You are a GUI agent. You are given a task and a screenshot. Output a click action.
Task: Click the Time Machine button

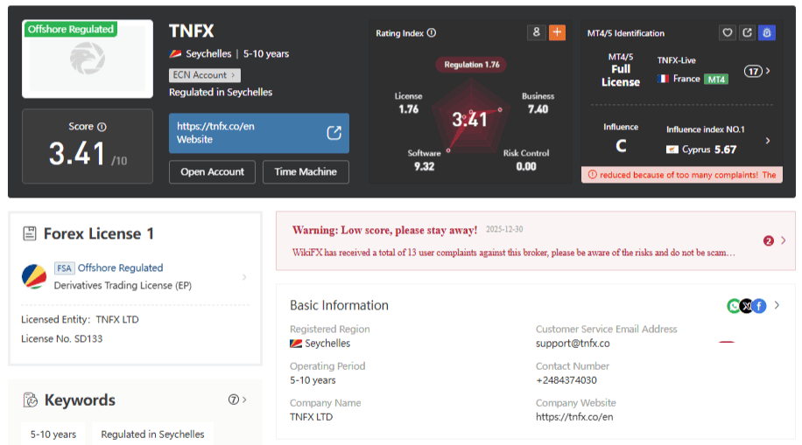pyautogui.click(x=306, y=171)
